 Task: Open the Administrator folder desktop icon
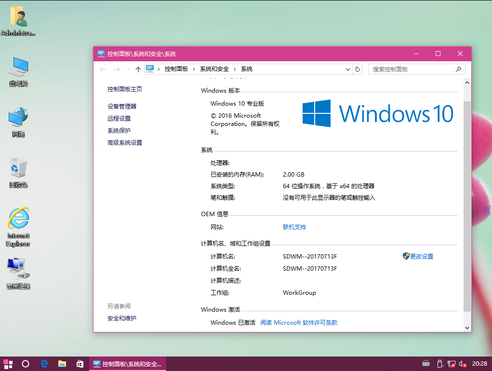(x=18, y=21)
